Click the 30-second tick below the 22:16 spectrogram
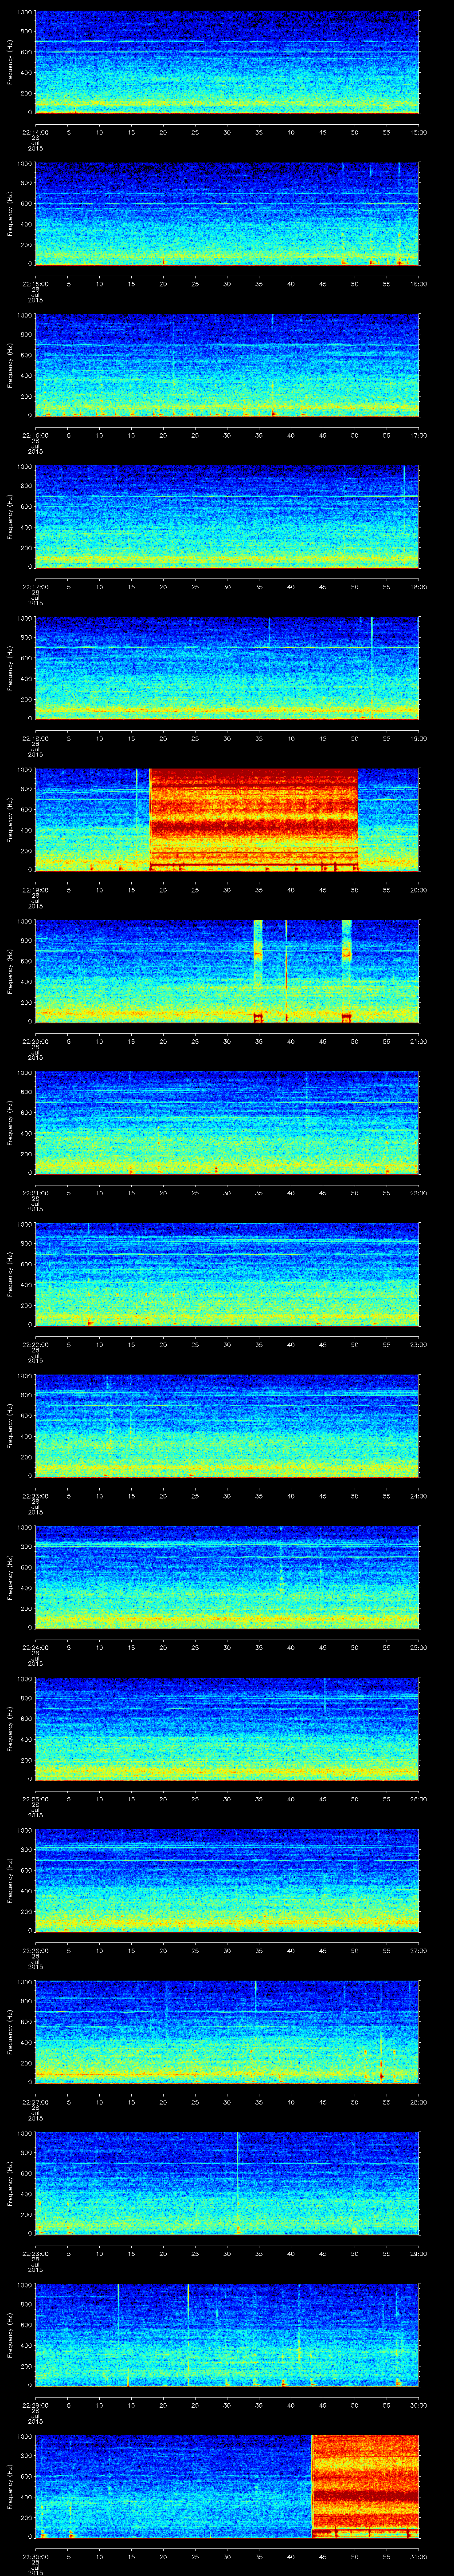This screenshot has width=454, height=2576. 227,435
